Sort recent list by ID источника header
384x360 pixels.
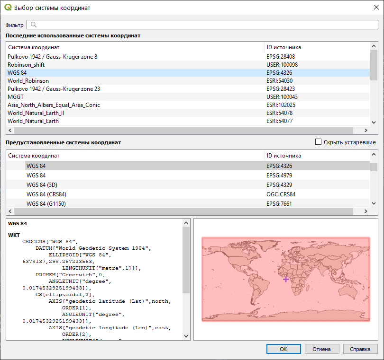click(x=283, y=47)
